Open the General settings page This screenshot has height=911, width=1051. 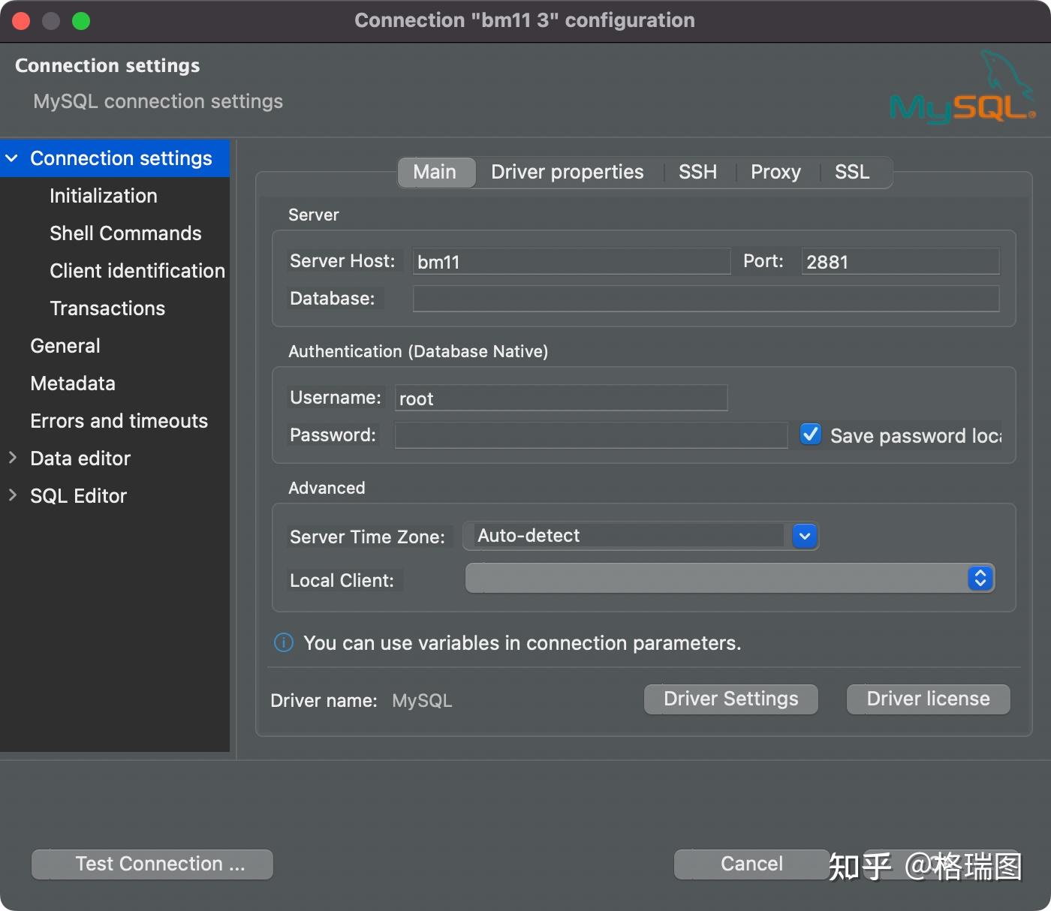pos(115,346)
